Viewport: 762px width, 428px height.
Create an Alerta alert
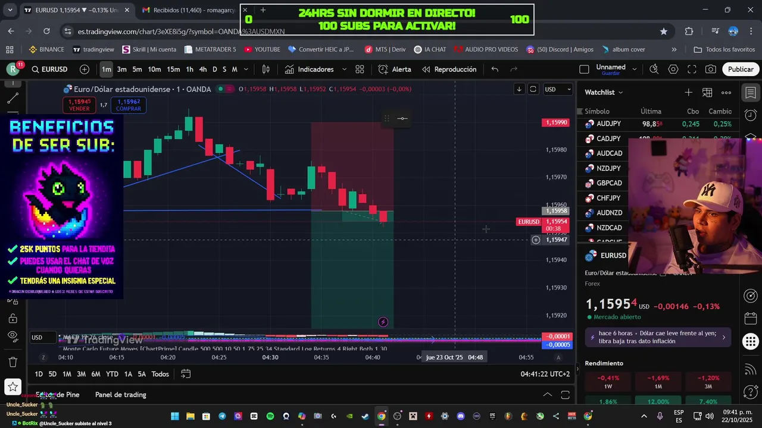395,70
